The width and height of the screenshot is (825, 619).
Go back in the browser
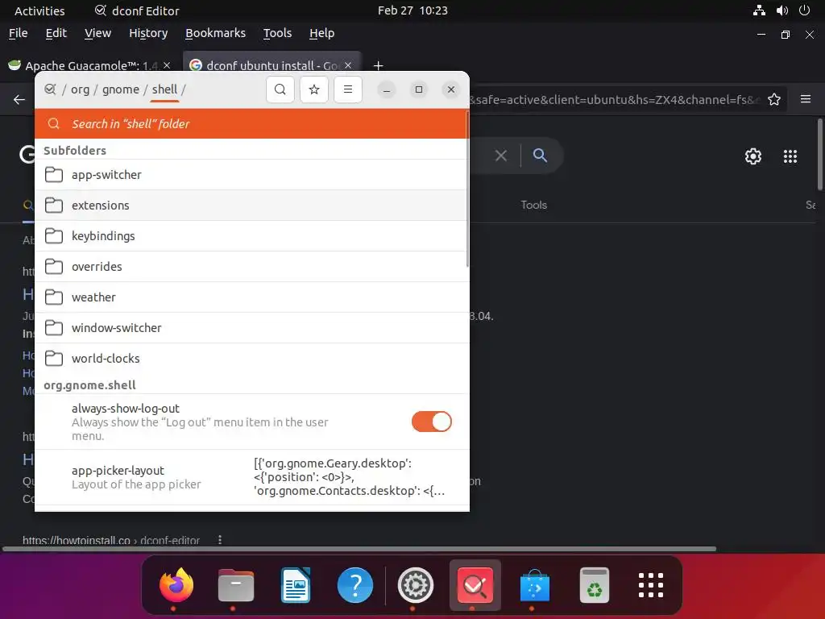19,99
